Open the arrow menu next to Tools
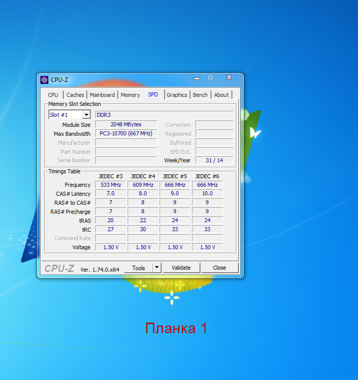 pyautogui.click(x=157, y=268)
